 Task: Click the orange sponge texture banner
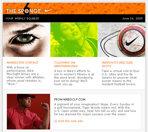tap(94, 8)
